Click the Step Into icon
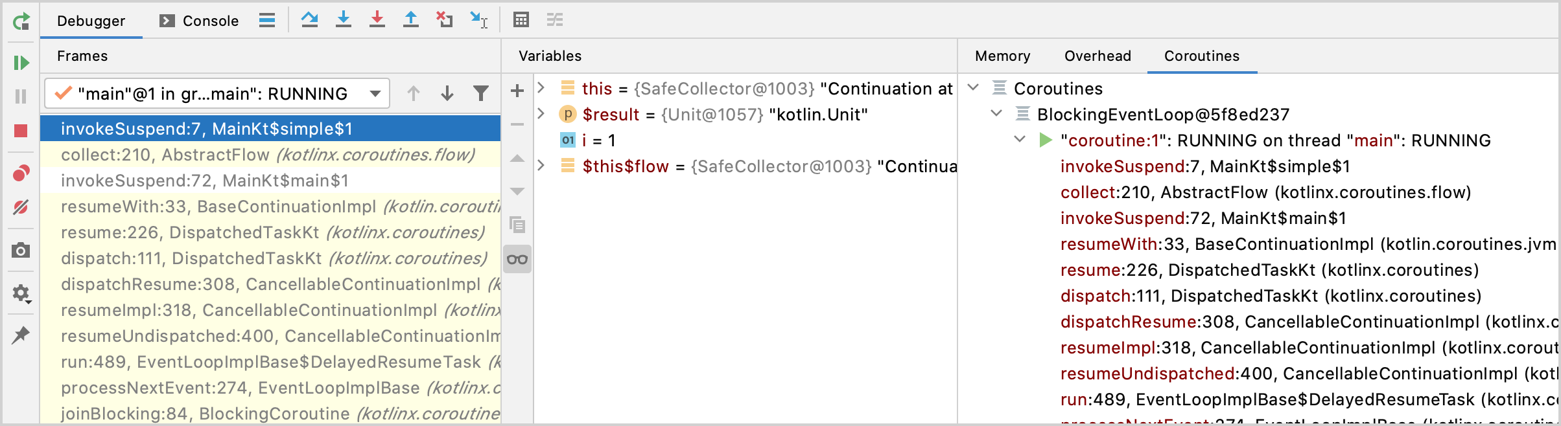1561x426 pixels. click(x=344, y=20)
